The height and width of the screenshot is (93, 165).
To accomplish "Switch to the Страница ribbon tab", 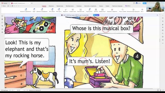I will 79,6.
